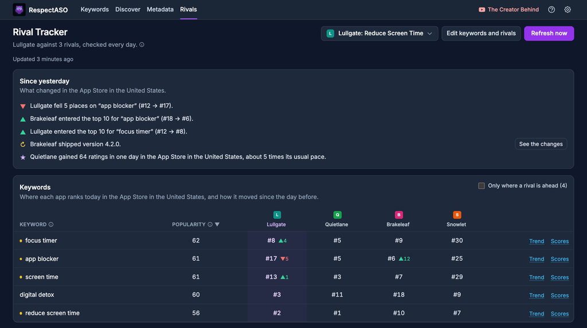Sort by popularity using the down triangle

(x=217, y=224)
